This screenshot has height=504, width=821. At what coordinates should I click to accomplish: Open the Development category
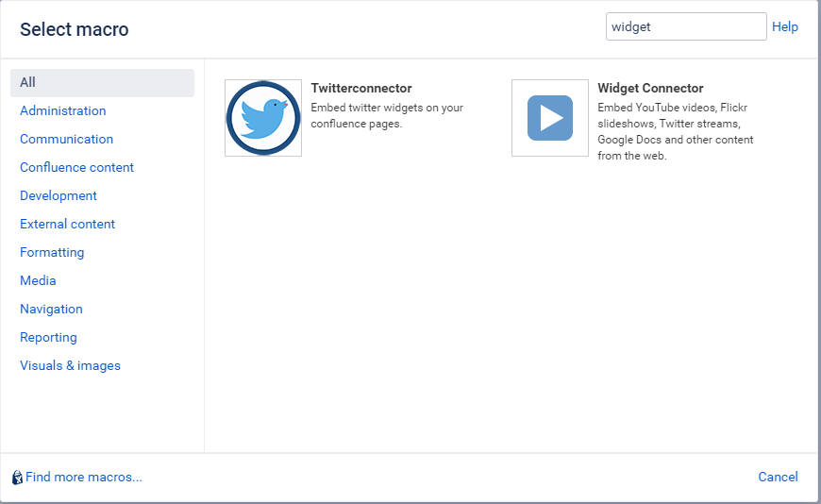coord(59,196)
